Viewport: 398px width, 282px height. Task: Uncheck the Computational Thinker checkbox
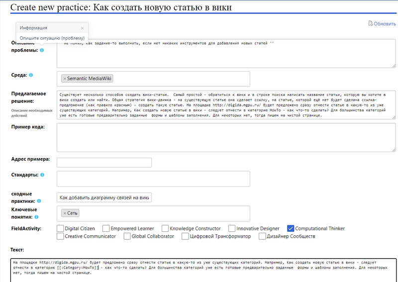[291, 228]
